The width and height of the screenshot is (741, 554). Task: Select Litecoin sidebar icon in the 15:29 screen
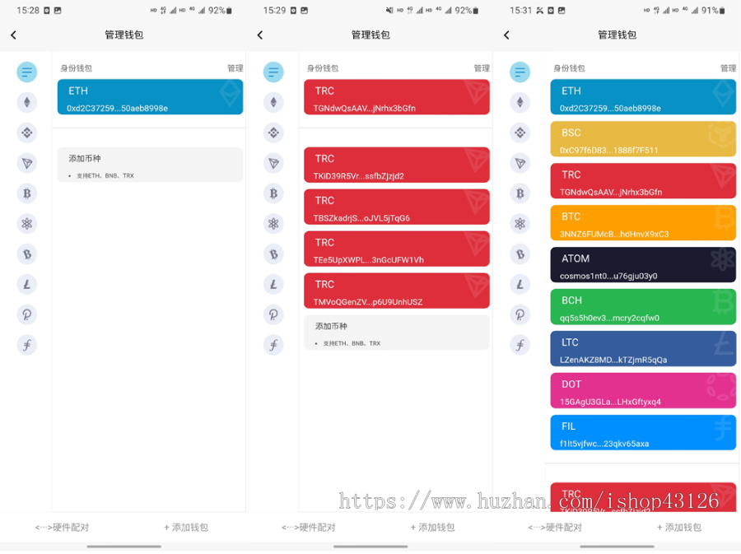273,284
